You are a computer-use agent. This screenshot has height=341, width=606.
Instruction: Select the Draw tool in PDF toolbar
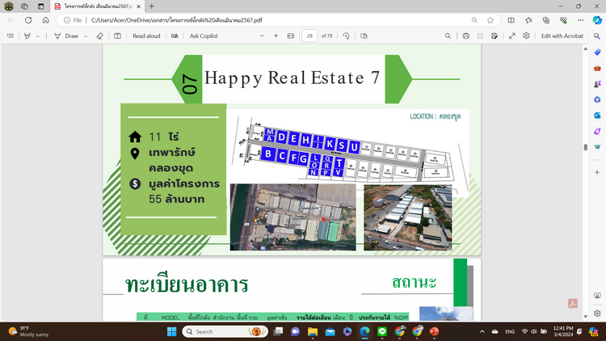[67, 36]
